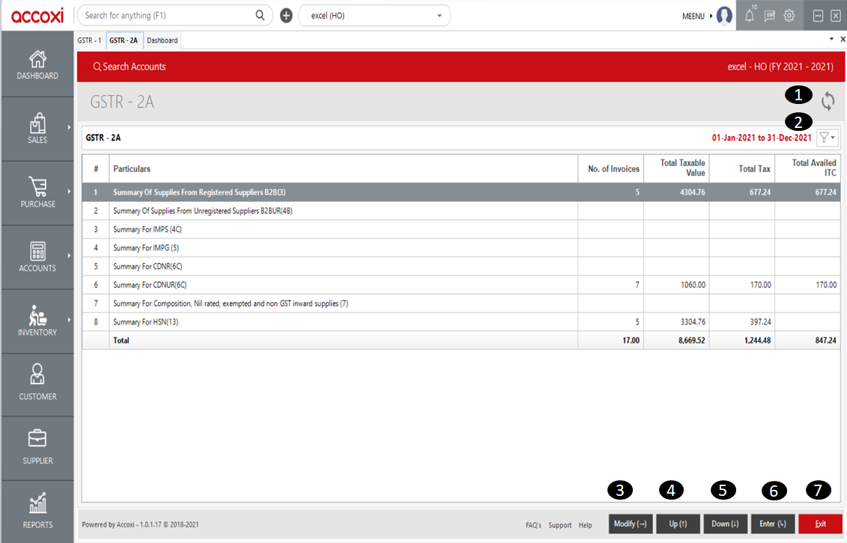Screen dimensions: 847x543
Task: Open the Supplier briefcase icon
Action: [x=37, y=438]
